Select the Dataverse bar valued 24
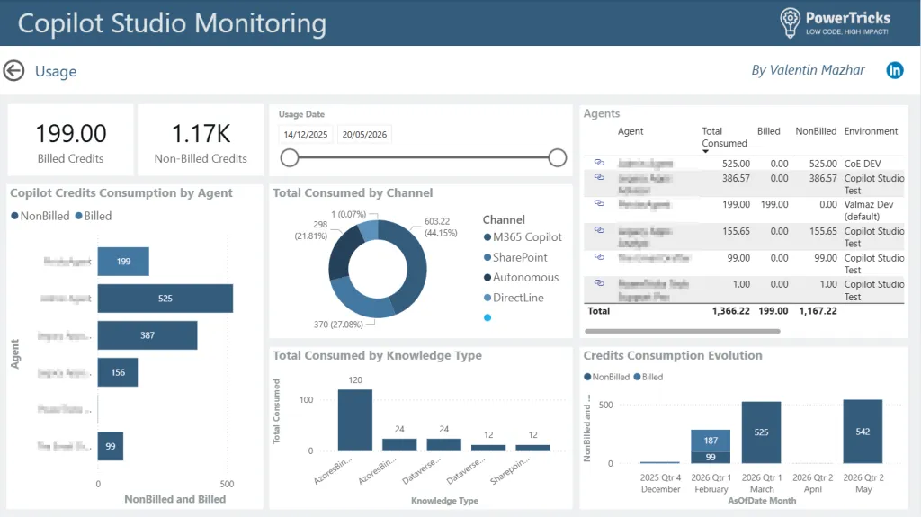921x517 pixels. coord(444,445)
